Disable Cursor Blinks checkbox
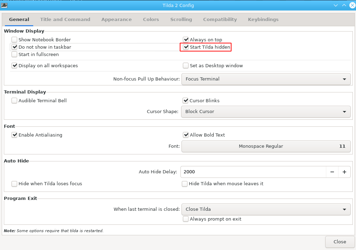The image size is (356, 250). [x=186, y=101]
